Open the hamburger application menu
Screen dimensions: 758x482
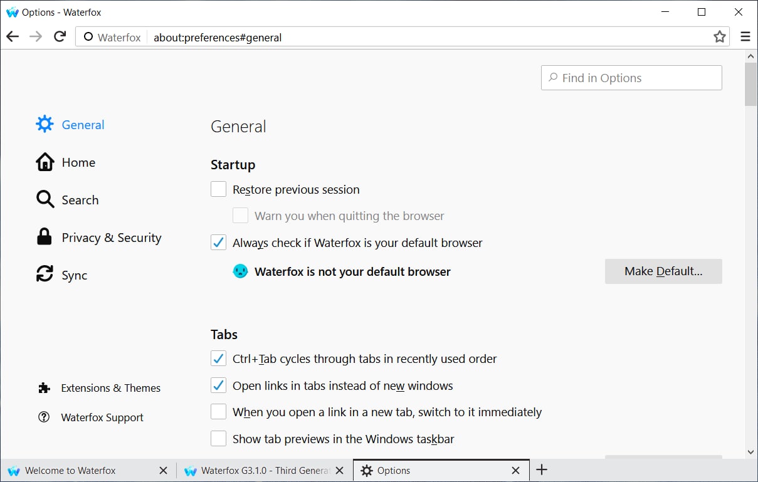(745, 37)
